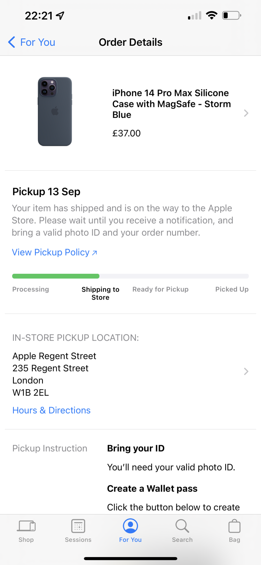Tap the battery status icon

[x=231, y=15]
